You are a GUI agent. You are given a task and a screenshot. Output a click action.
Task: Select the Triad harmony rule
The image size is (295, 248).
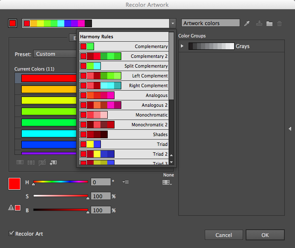[124, 144]
